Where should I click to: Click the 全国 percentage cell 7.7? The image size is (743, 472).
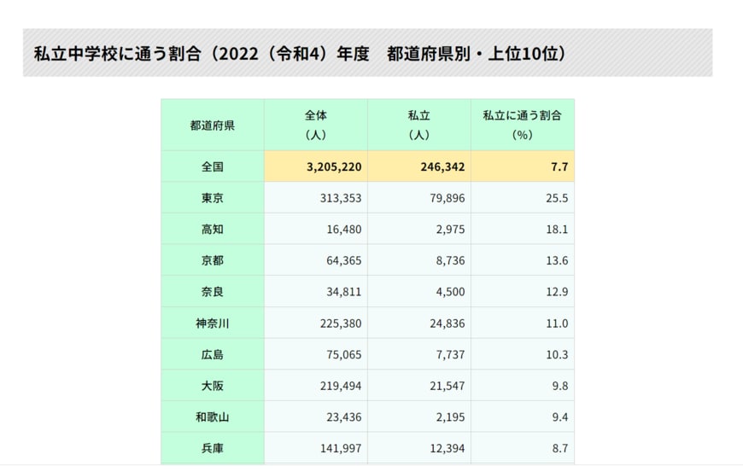click(x=559, y=166)
